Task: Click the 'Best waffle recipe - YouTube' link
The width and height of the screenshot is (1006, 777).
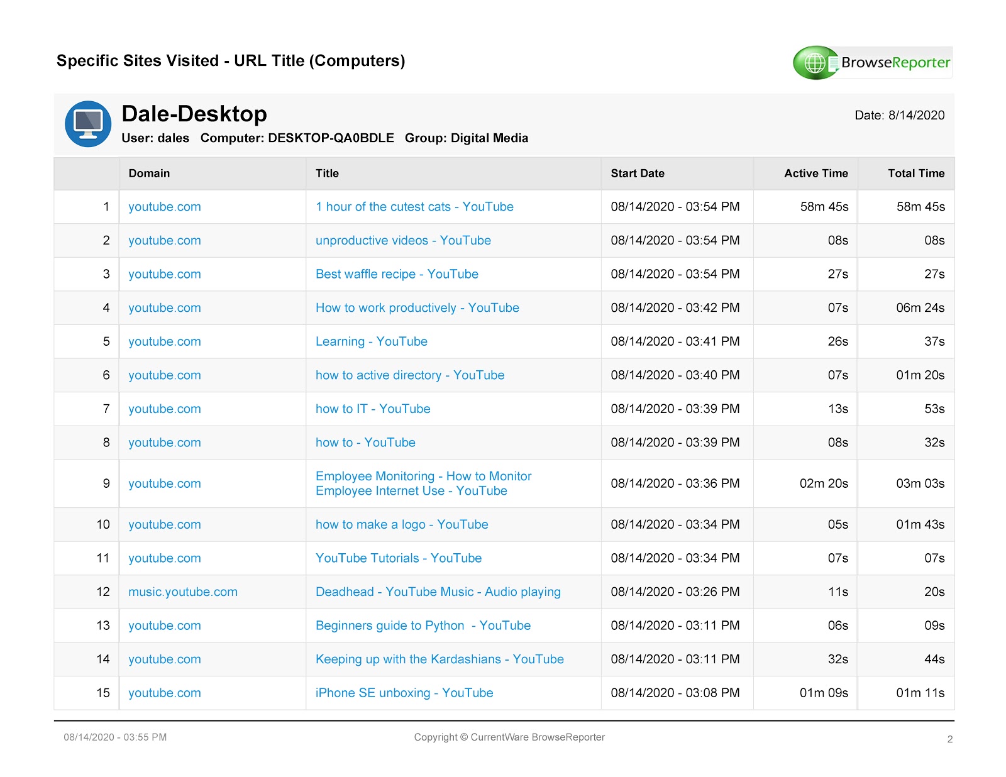Action: tap(397, 274)
